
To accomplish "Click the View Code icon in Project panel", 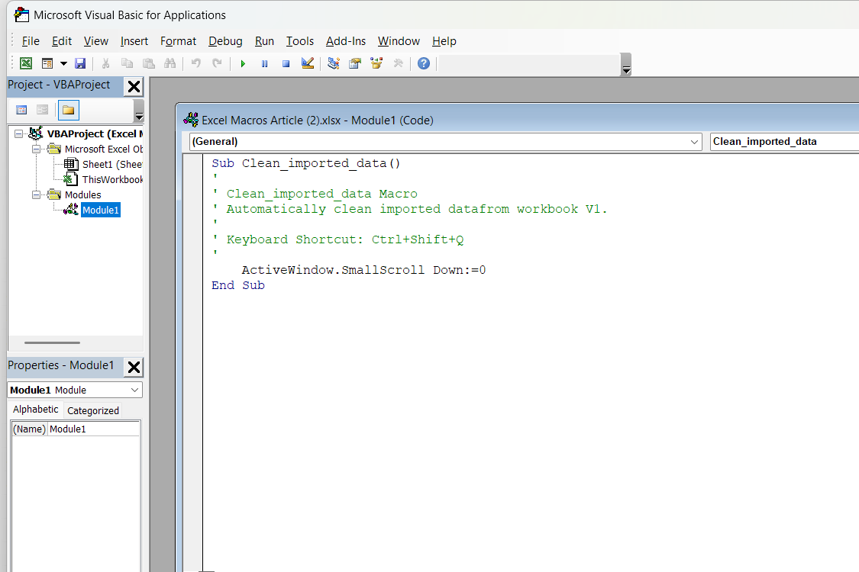I will (22, 110).
